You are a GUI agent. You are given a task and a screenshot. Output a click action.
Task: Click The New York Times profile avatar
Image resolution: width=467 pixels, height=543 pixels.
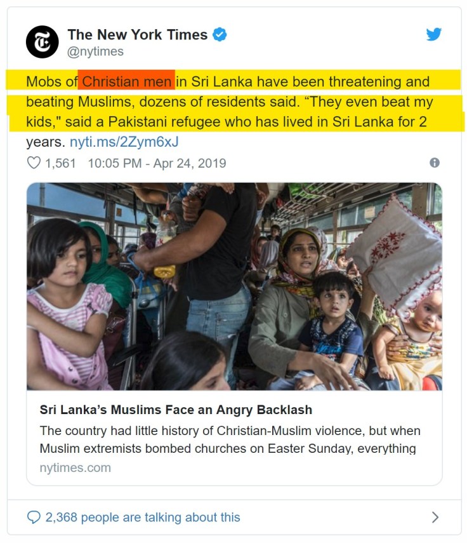point(42,42)
